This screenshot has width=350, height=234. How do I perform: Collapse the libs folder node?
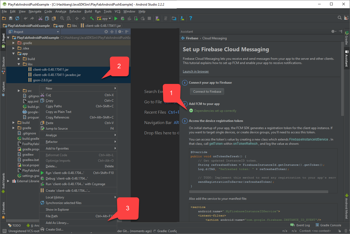pos(19,64)
